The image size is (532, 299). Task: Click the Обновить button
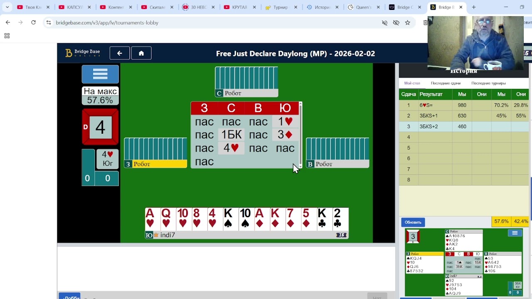coord(413,222)
